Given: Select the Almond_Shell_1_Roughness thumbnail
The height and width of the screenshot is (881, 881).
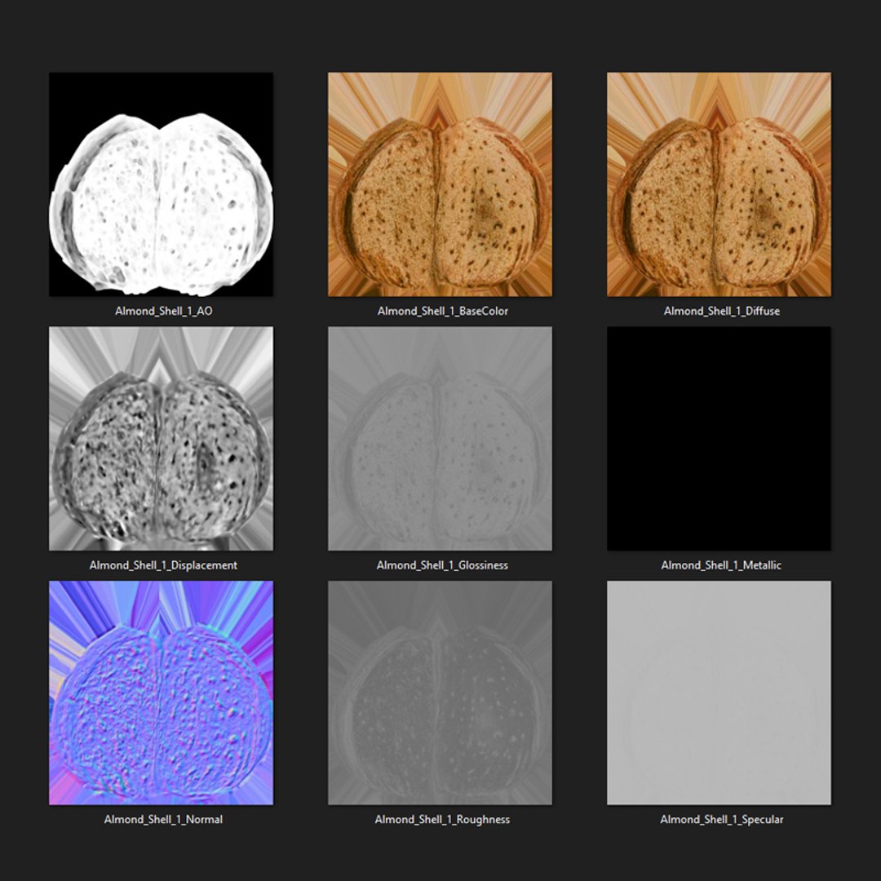Looking at the screenshot, I should 440,693.
